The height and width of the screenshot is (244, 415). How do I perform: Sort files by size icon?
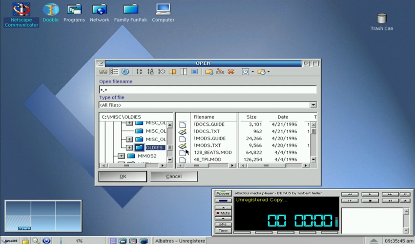pos(150,71)
